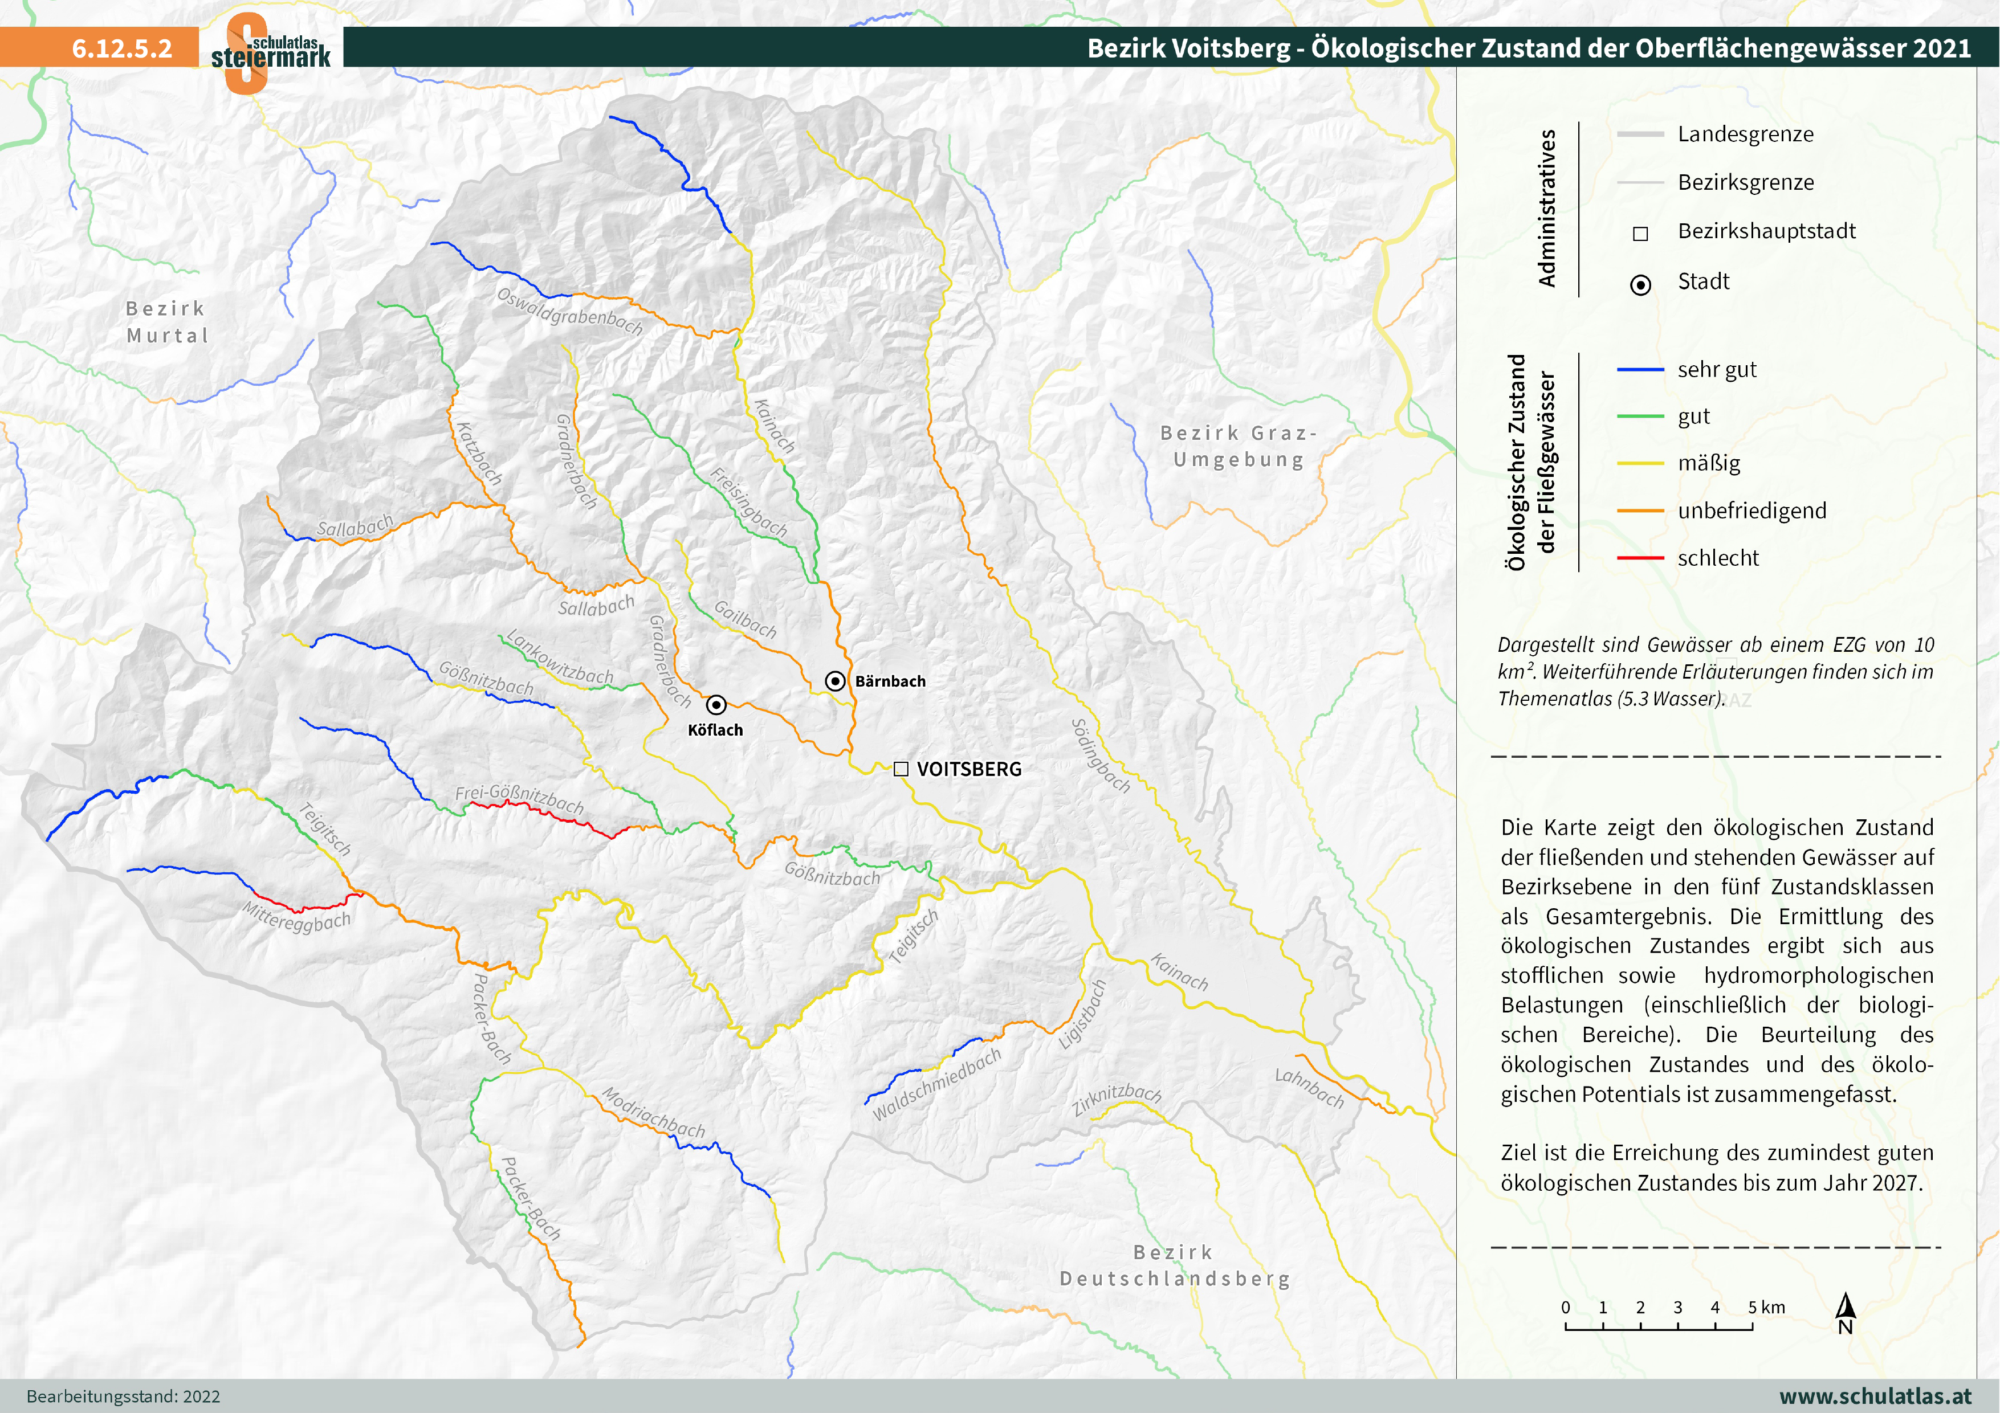Click the Frei-Gößnitzbach river label
Screen dimensions: 2000x1413
519,798
